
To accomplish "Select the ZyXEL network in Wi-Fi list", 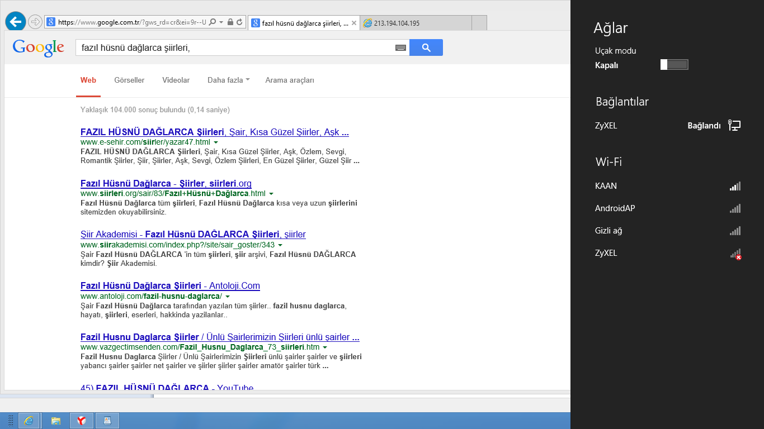I will click(x=667, y=253).
